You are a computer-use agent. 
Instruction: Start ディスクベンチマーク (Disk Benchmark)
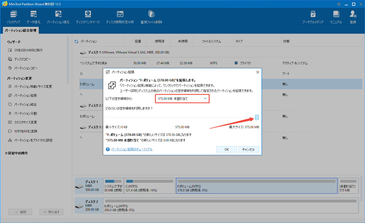click(88, 16)
